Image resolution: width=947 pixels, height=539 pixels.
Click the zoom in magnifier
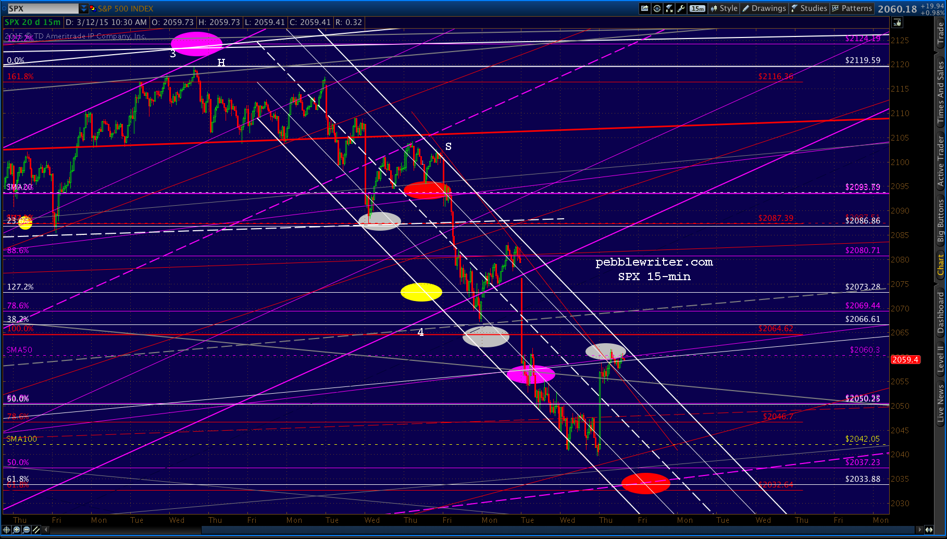17,530
